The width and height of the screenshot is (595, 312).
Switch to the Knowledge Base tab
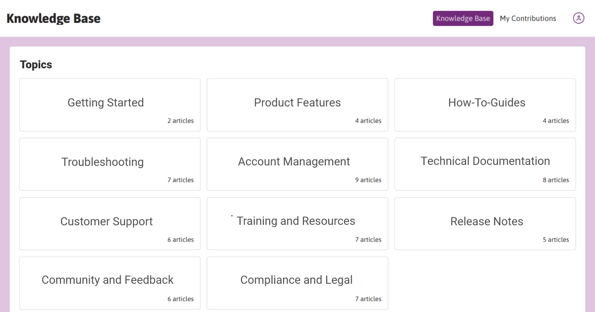tap(463, 18)
